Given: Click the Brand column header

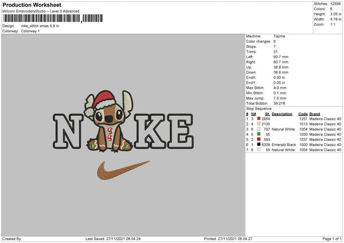Looking at the screenshot, I should tap(315, 114).
